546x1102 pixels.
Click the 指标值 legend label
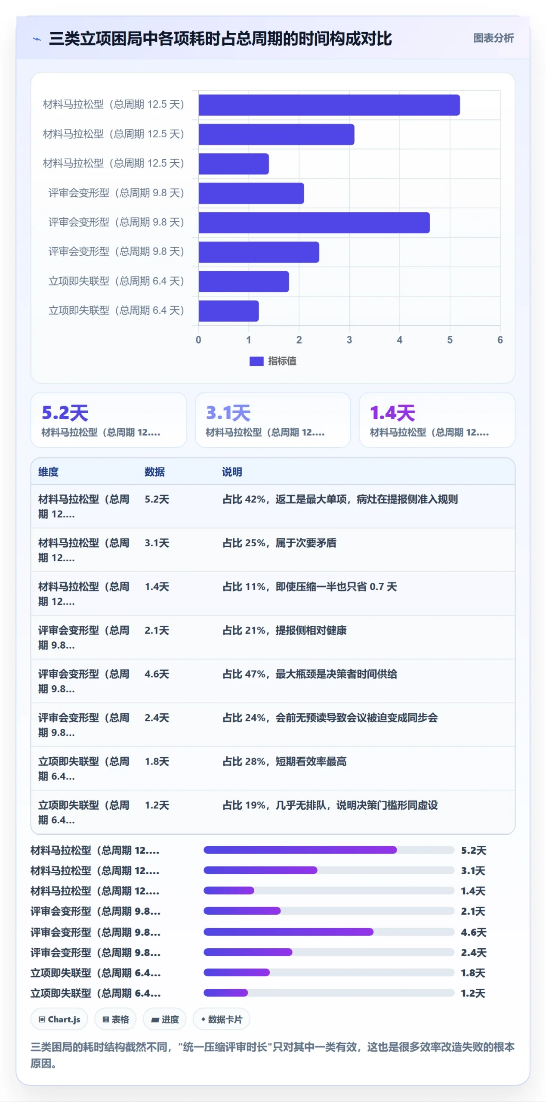click(282, 361)
